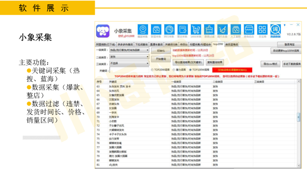Switch to the 待添加 tab
Image resolution: width=307 pixels, height=169 pixels.
[184, 44]
